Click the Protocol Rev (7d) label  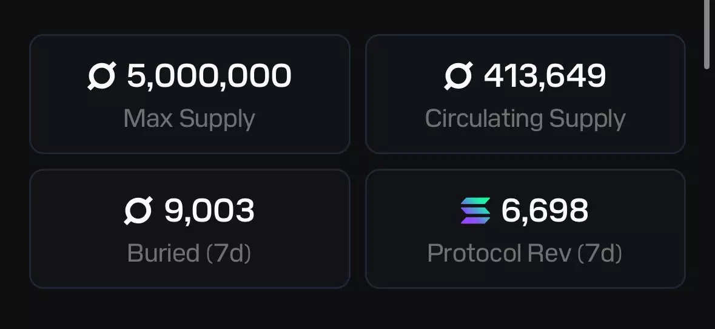pos(525,253)
